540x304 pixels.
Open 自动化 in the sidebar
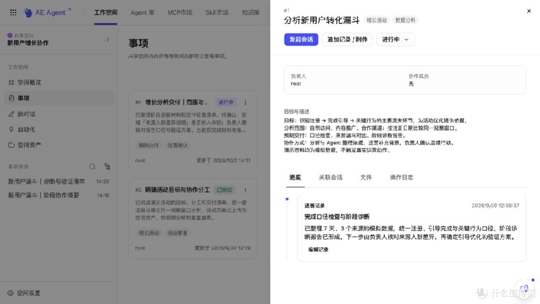coord(59,129)
